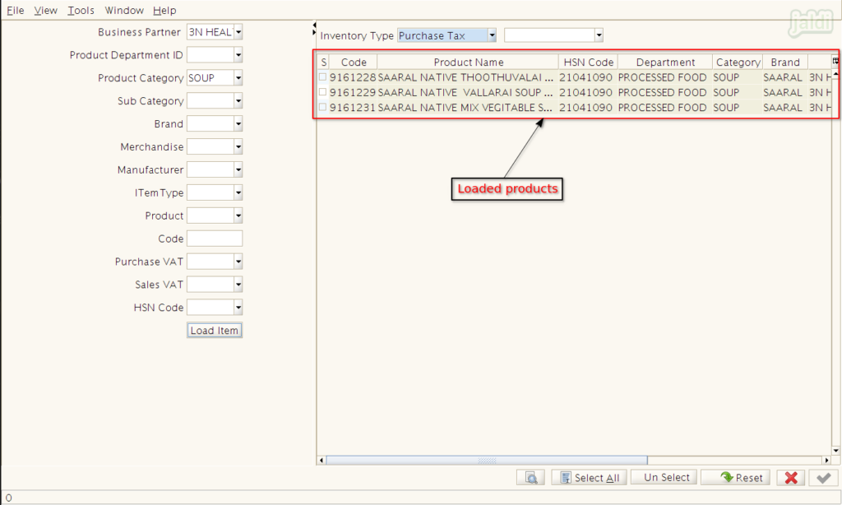Check the row checkbox for code 9161231

tap(322, 107)
